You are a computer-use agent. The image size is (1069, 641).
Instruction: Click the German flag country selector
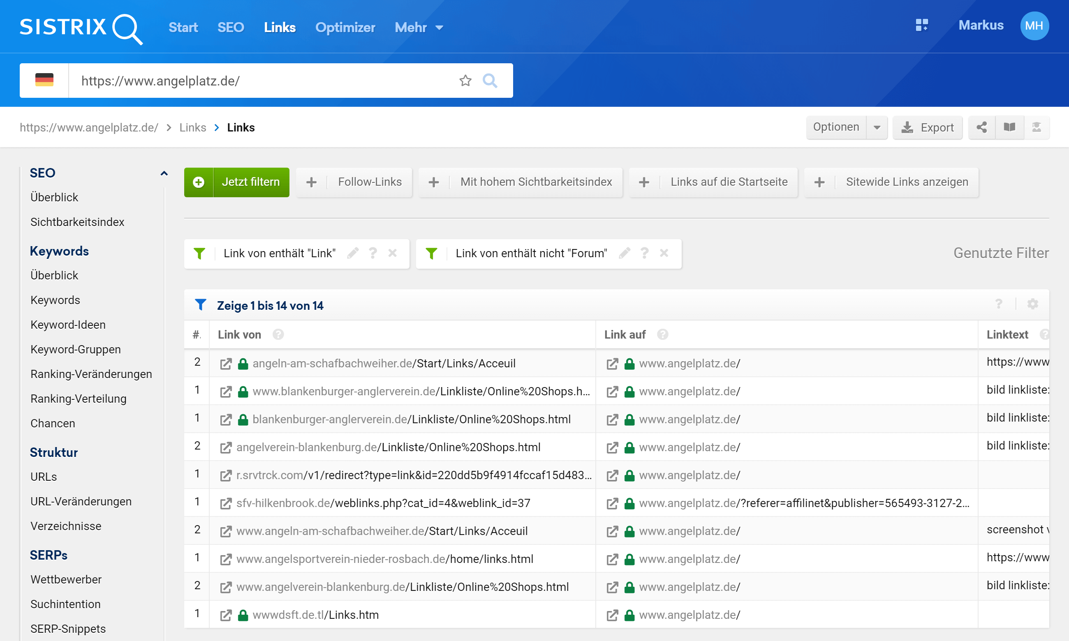click(x=44, y=81)
